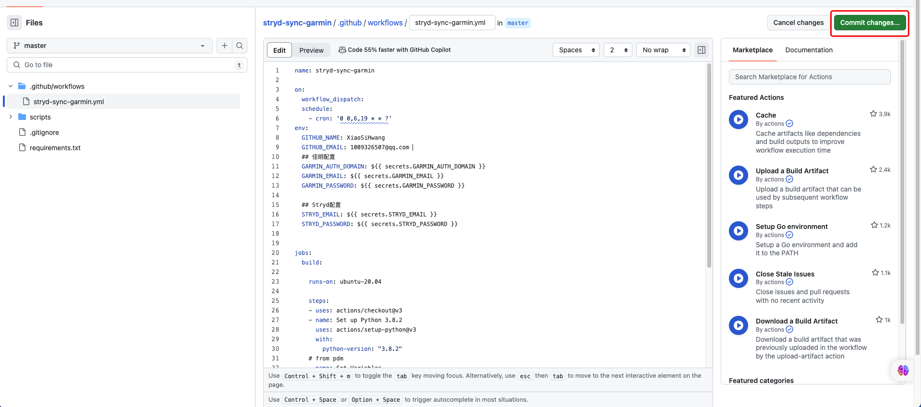Open Download a Build Artifact action
This screenshot has height=407, width=921.
pyautogui.click(x=796, y=321)
